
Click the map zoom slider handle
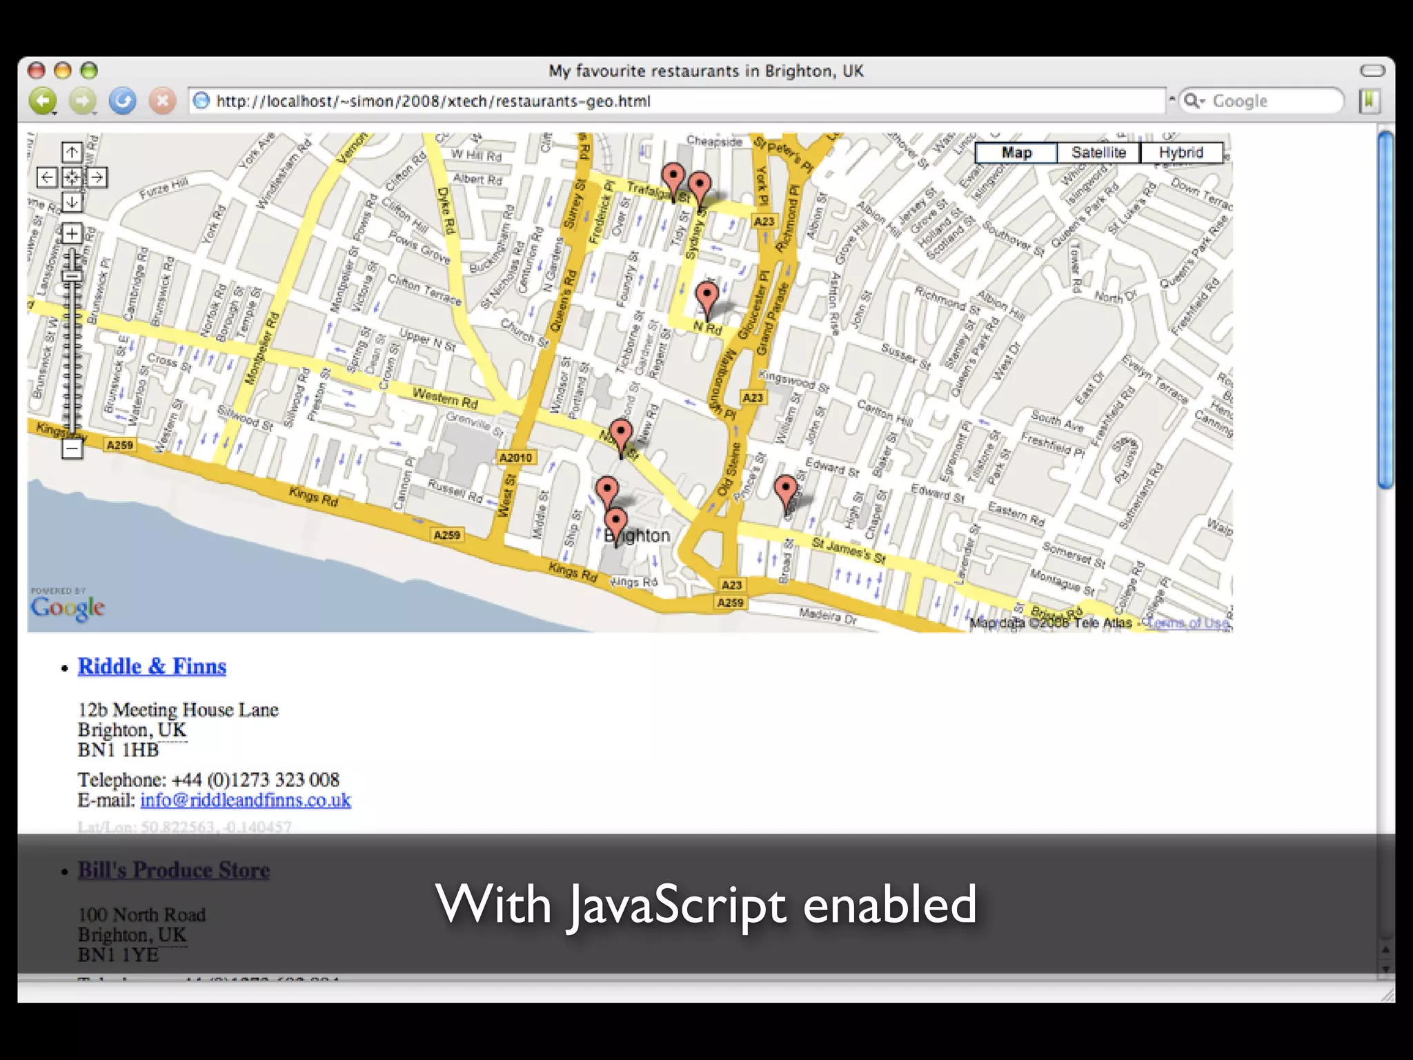(72, 276)
